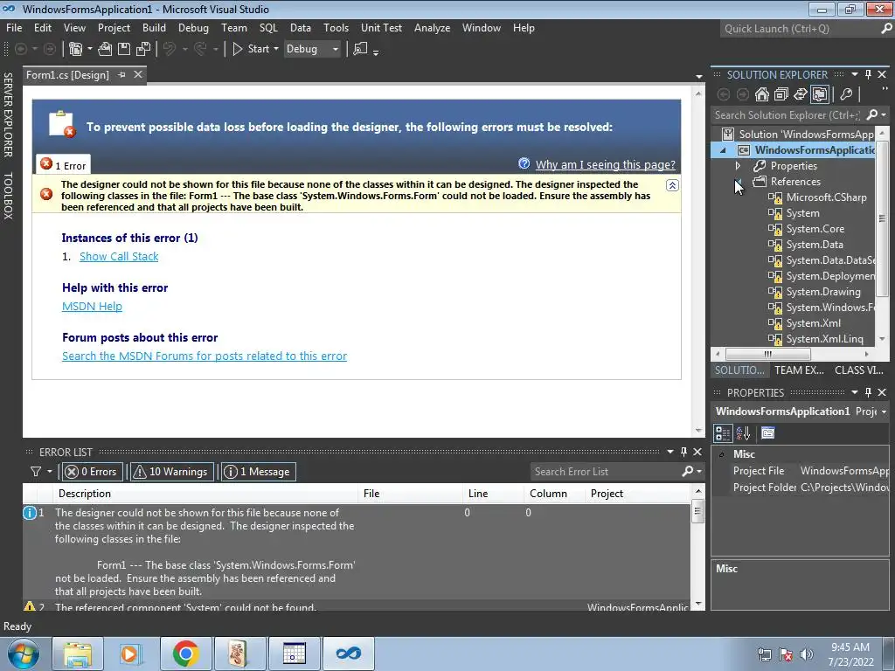Click Search the MSDN Forums link
Screen dimensions: 895x671
click(205, 356)
